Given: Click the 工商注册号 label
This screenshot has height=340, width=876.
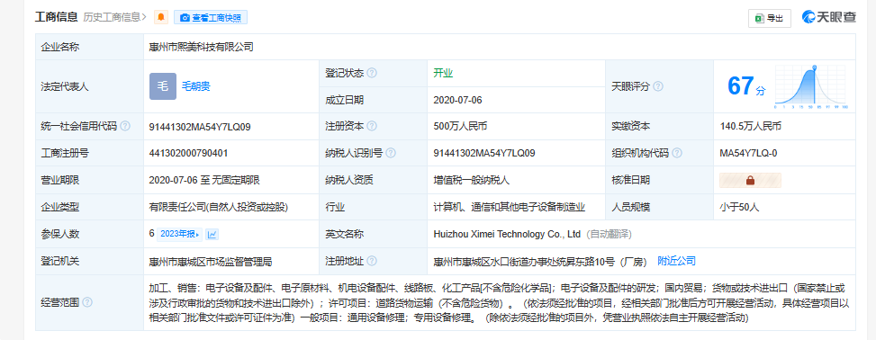Looking at the screenshot, I should coord(65,153).
